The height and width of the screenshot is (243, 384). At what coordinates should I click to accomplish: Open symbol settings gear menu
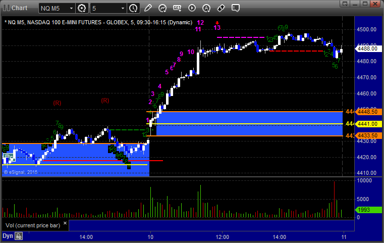(x=82, y=8)
